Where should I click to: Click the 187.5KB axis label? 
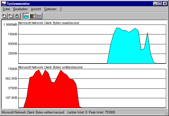[x=11, y=98]
